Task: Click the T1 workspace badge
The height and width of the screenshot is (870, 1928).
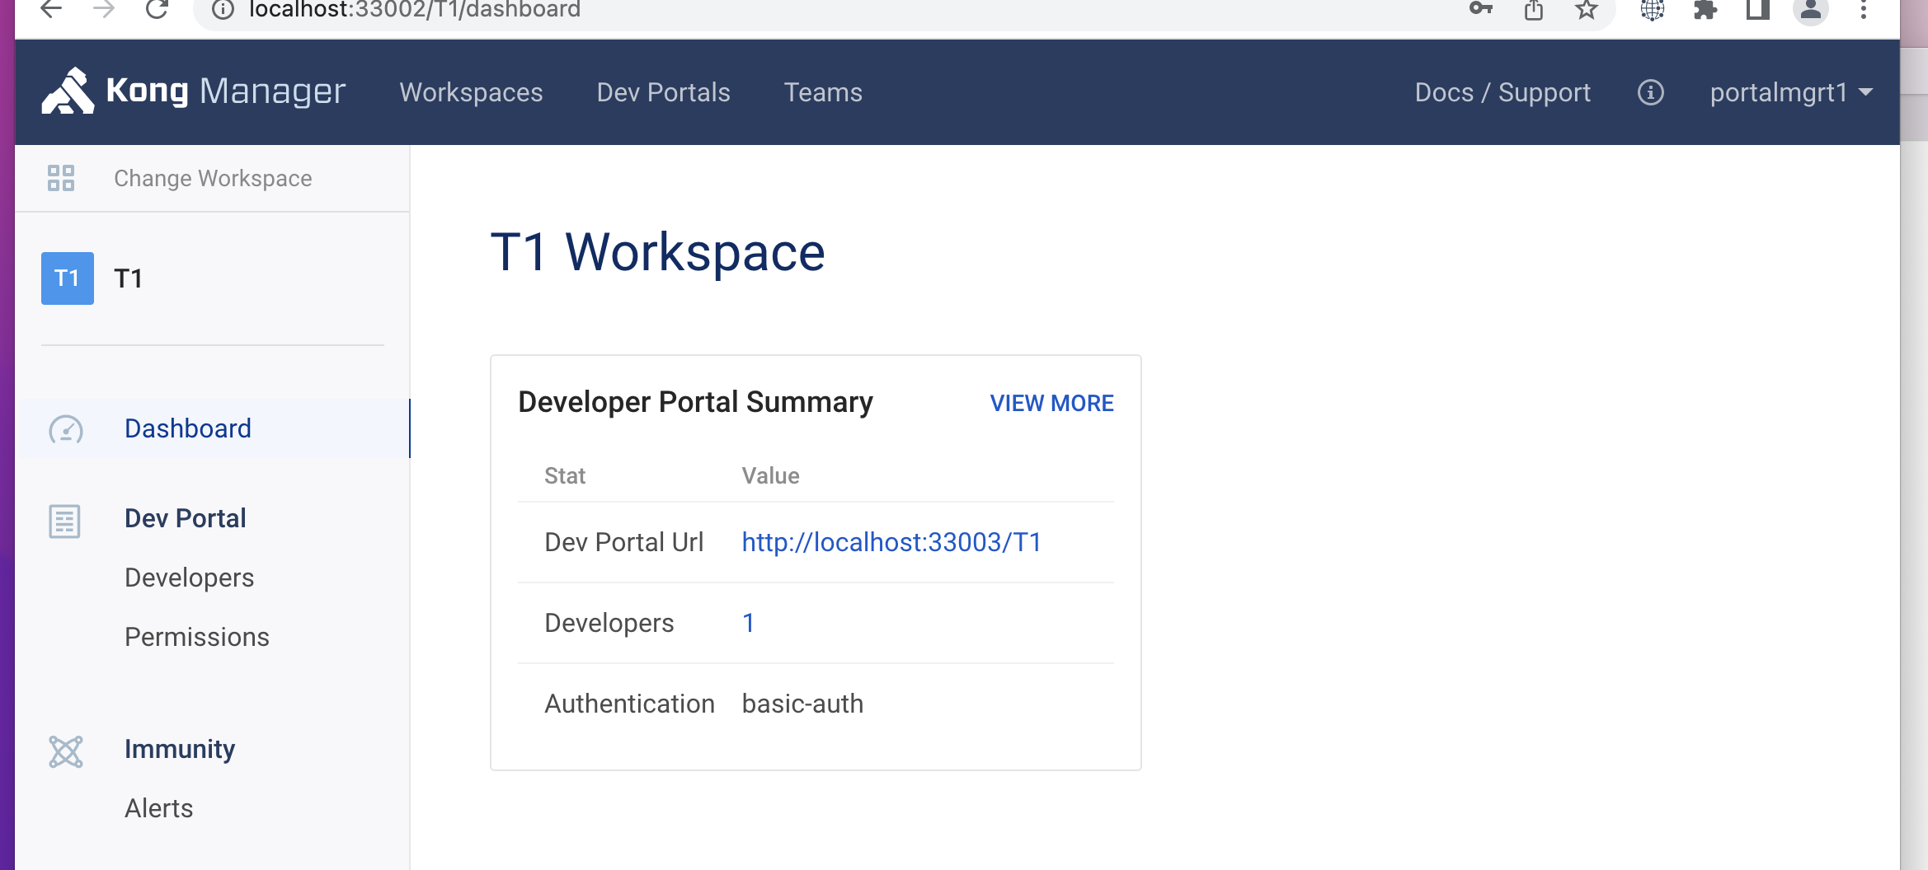Action: pos(68,278)
